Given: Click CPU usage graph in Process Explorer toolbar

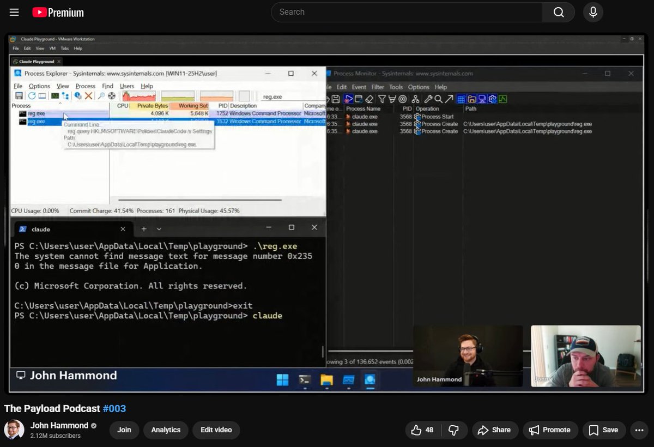Looking at the screenshot, I should 139,96.
